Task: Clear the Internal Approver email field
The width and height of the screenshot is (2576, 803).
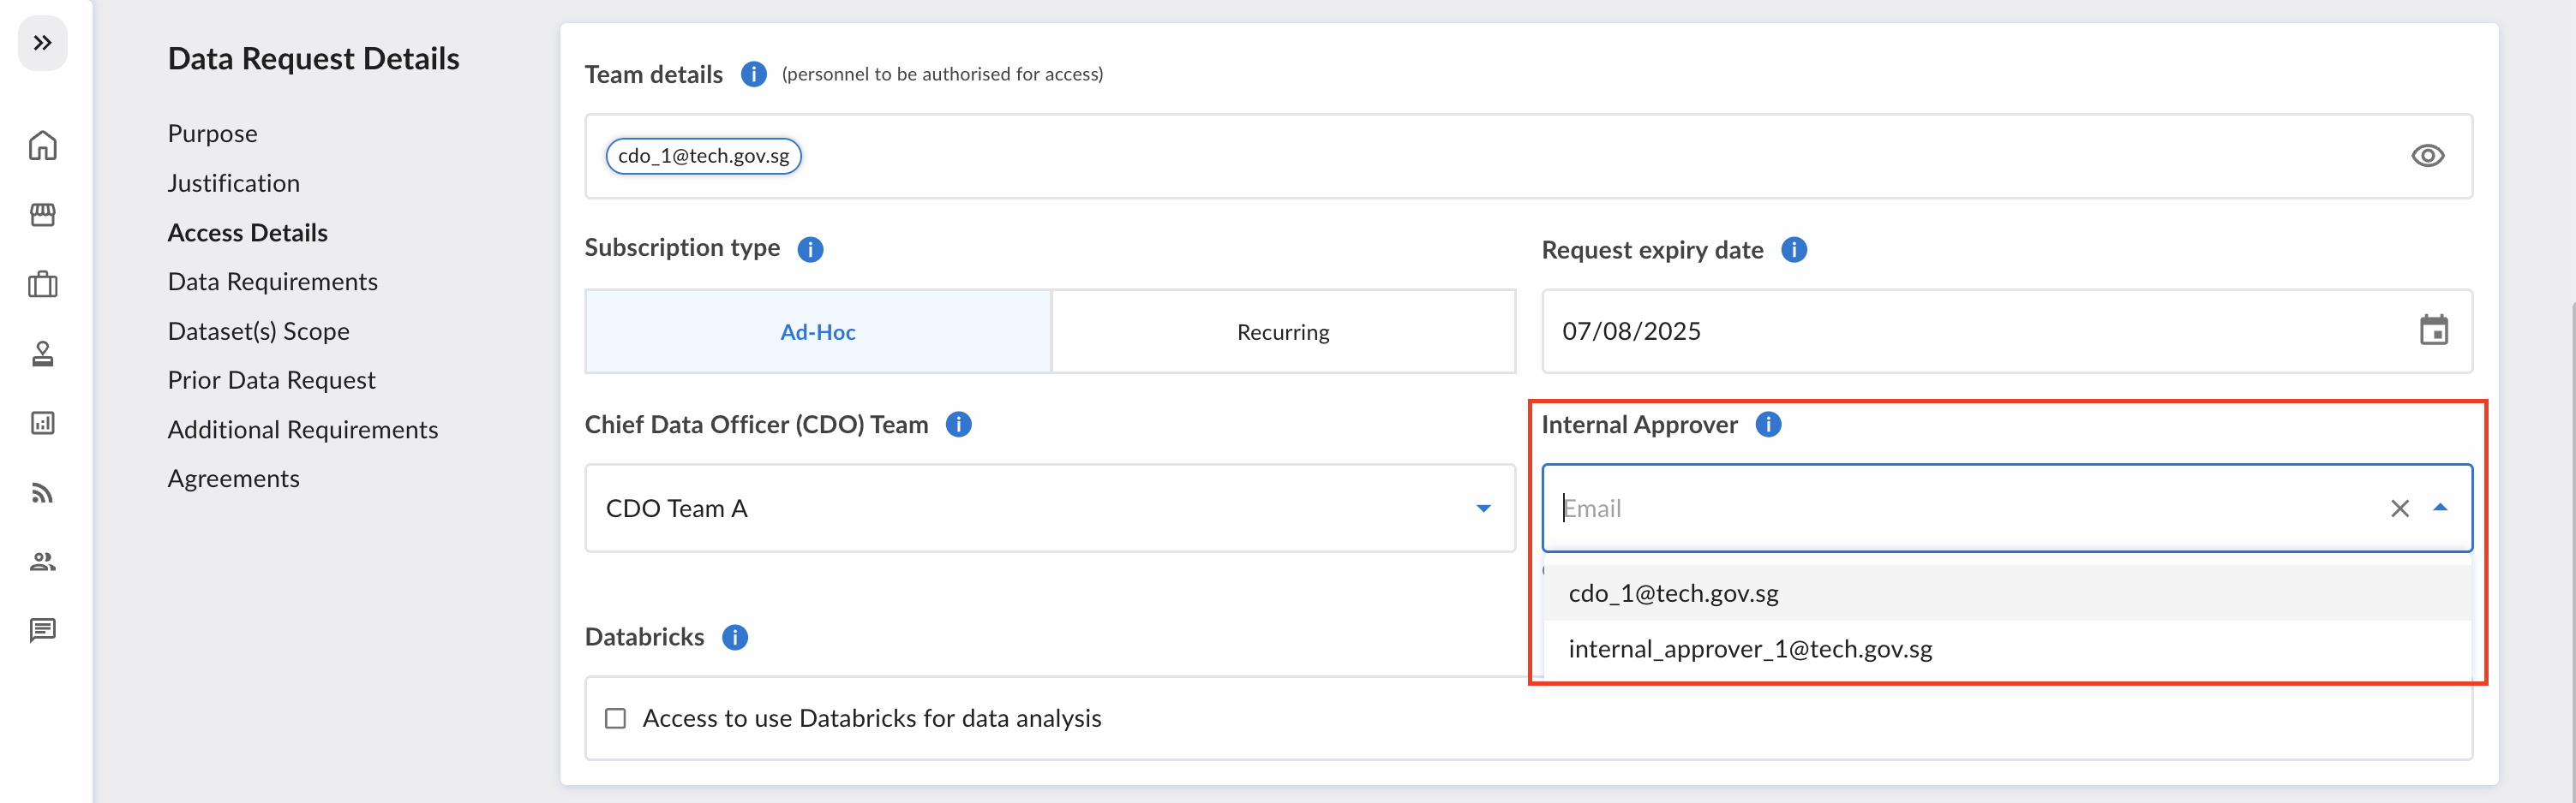Action: tap(2399, 509)
